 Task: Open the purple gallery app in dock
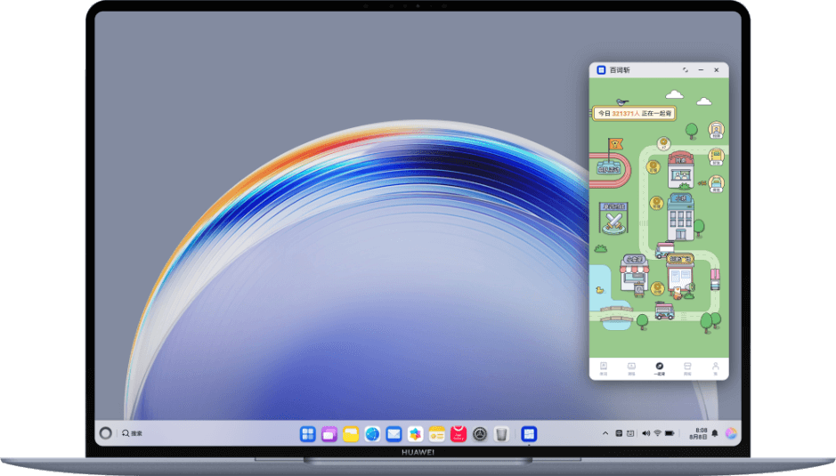tap(329, 434)
